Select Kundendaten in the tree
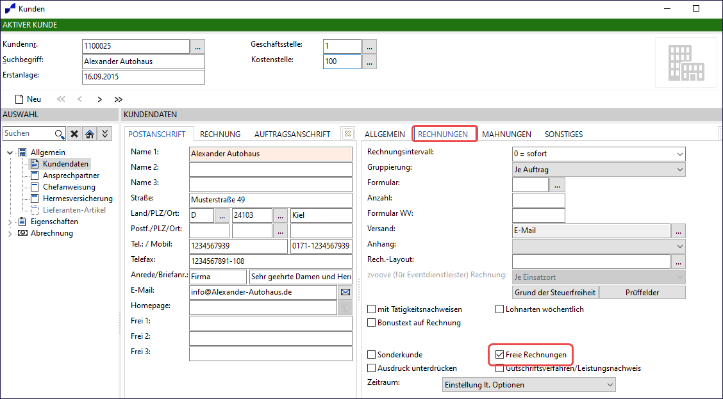The height and width of the screenshot is (399, 723). point(65,164)
